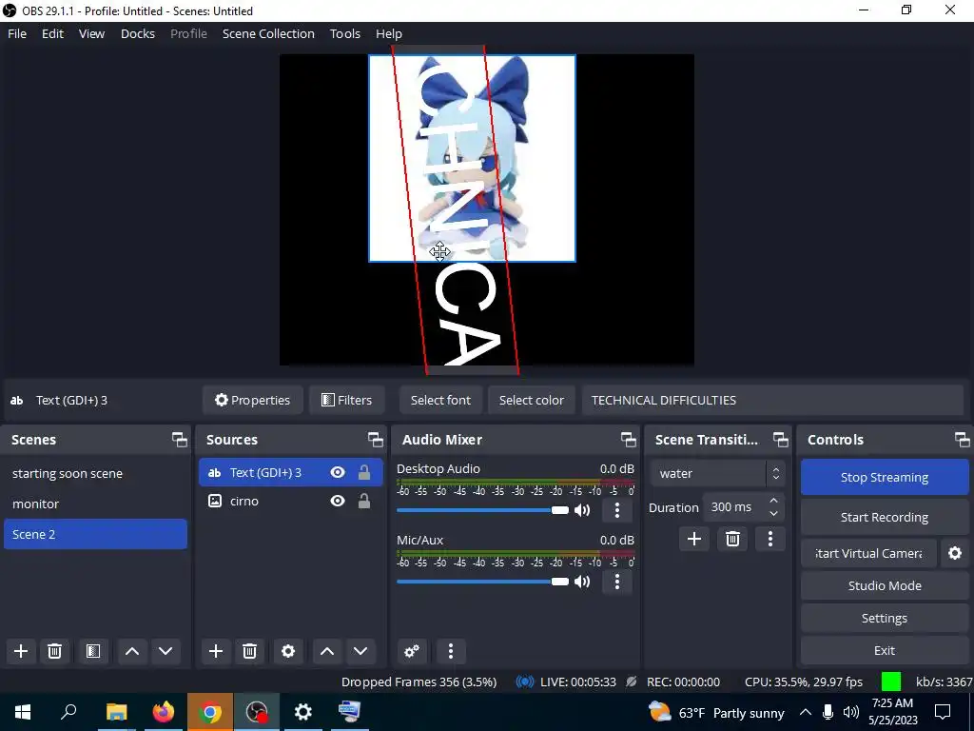
Task: Open Chrome from the taskbar
Action: (210, 712)
